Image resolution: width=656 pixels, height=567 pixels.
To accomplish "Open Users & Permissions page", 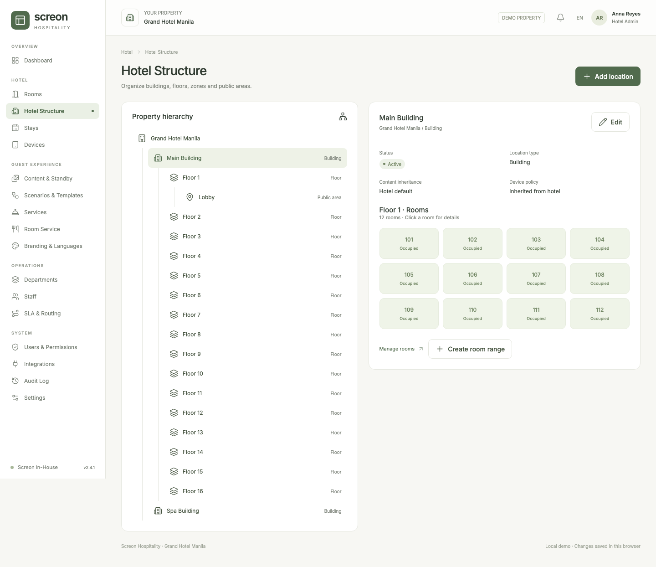I will click(52, 347).
